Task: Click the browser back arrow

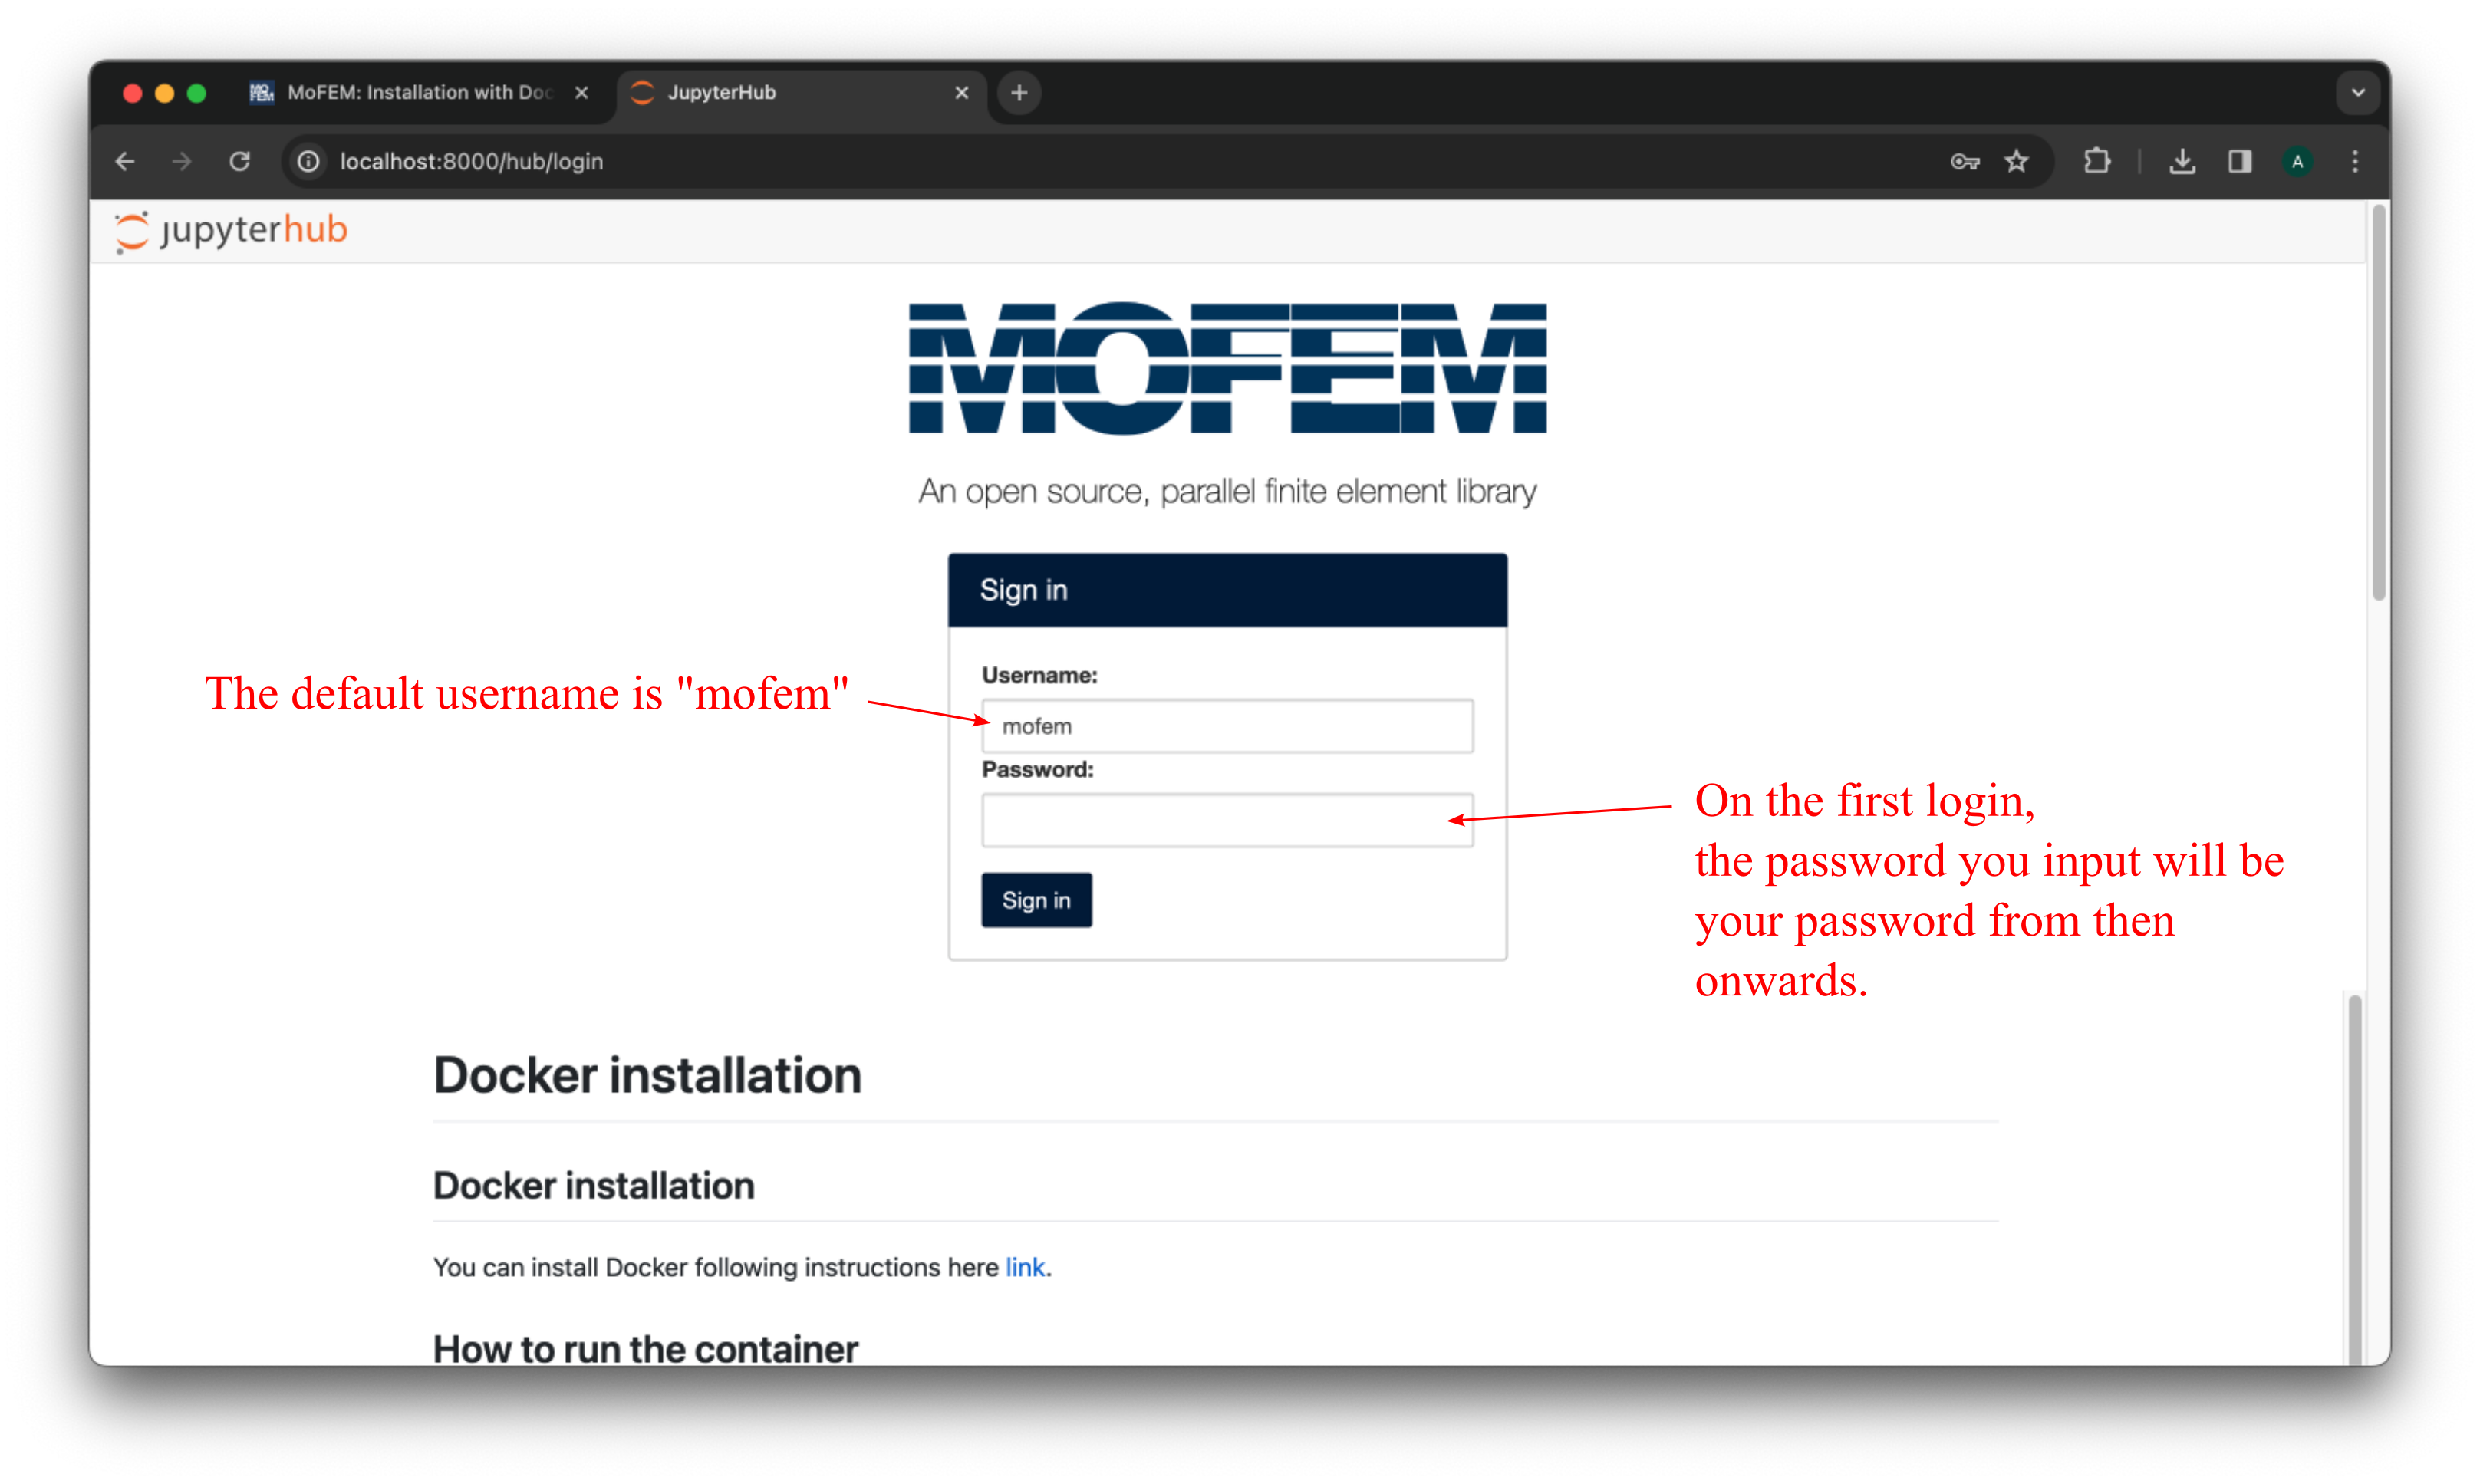Action: pyautogui.click(x=125, y=161)
